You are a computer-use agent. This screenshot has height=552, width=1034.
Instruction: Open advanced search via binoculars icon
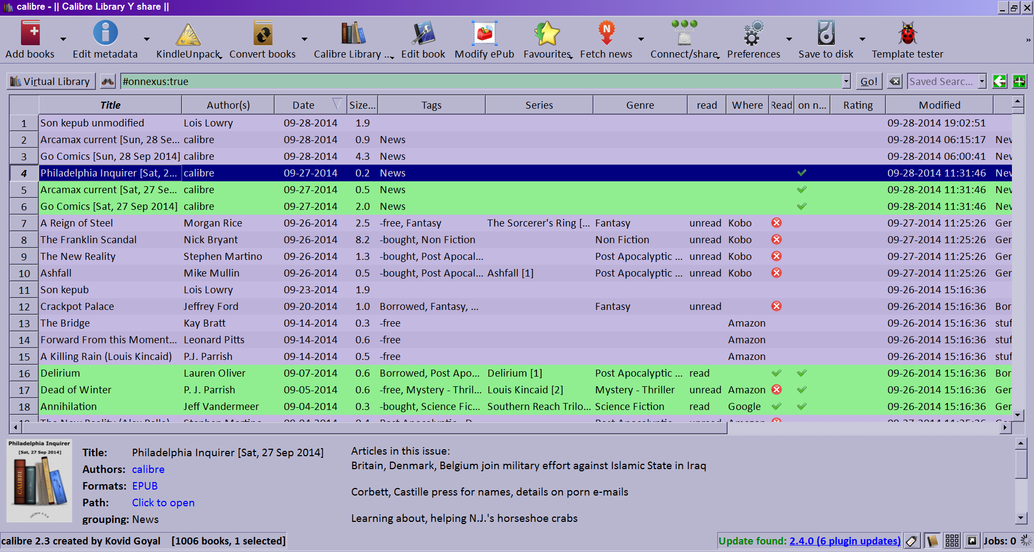[108, 81]
